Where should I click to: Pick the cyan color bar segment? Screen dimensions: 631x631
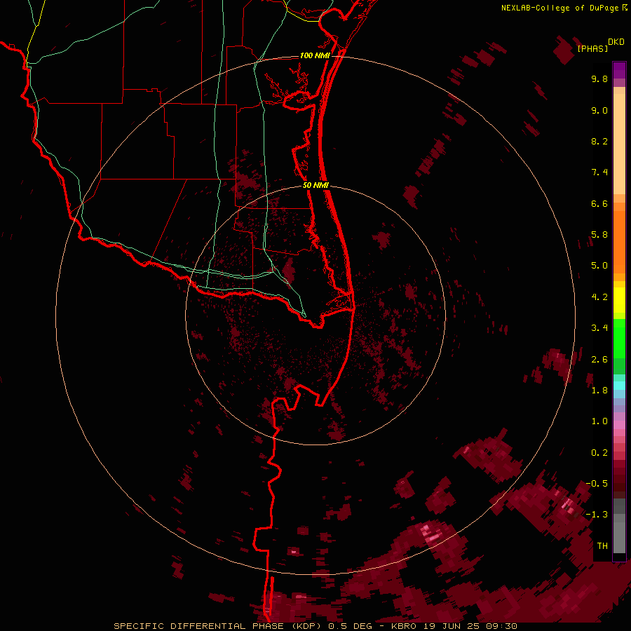[619, 386]
